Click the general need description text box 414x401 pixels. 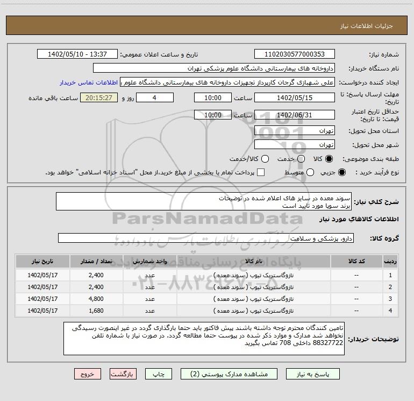[204, 201]
